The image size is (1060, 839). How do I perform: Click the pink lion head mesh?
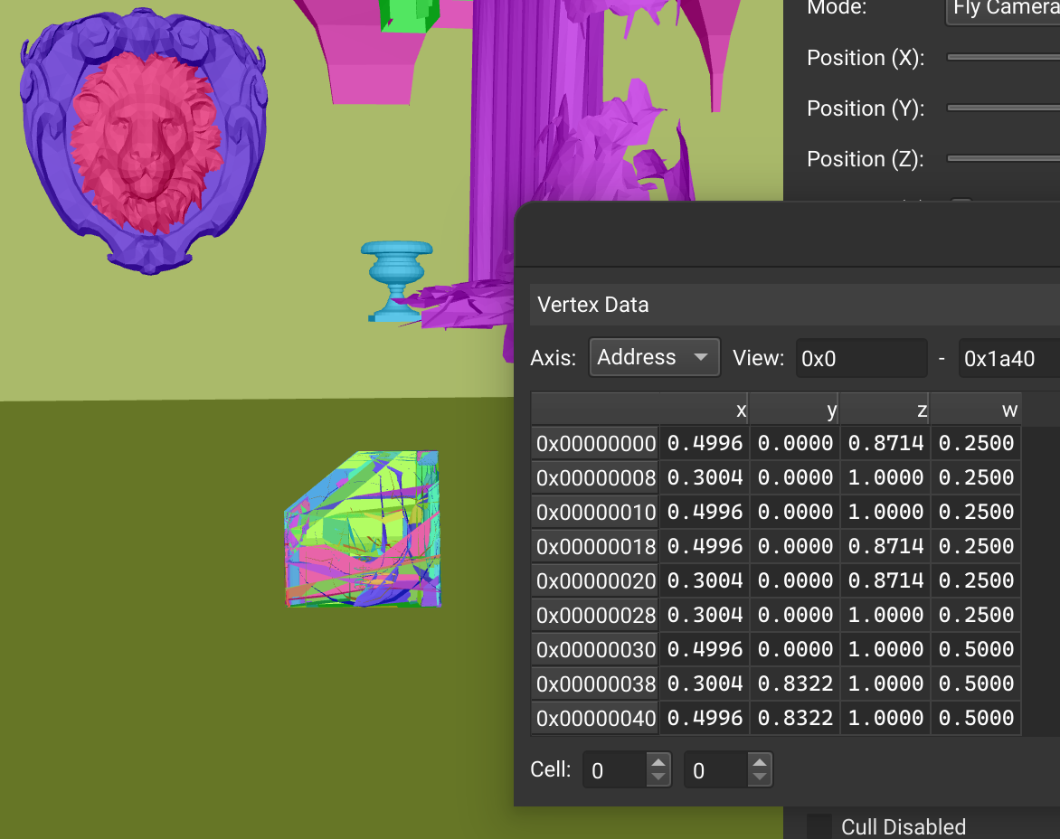[x=146, y=143]
